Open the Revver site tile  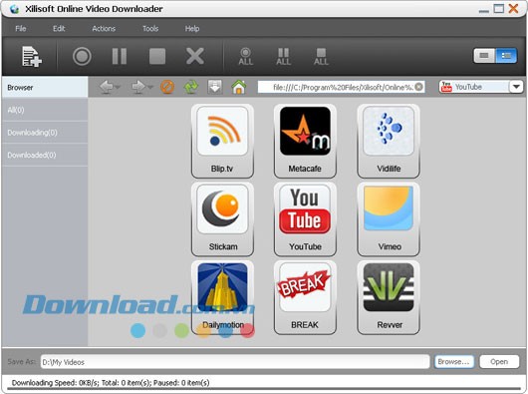tap(389, 297)
